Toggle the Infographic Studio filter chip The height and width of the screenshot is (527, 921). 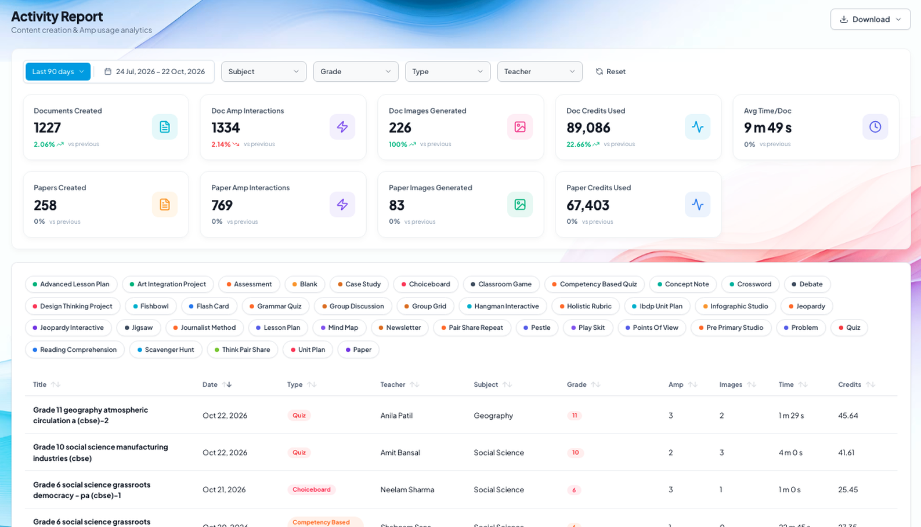pos(735,306)
